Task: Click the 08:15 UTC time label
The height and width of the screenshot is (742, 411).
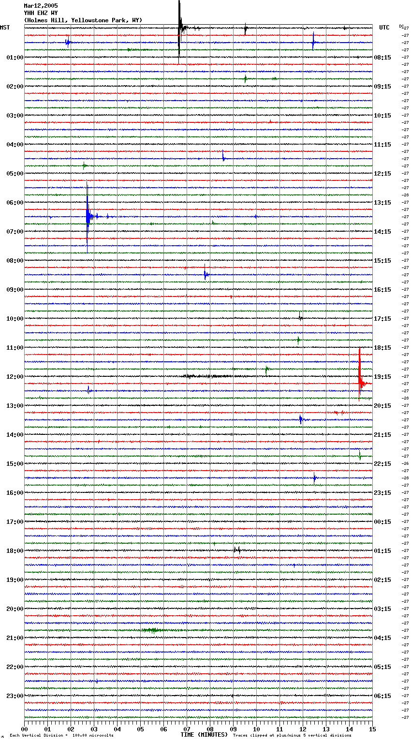Action: pyautogui.click(x=382, y=58)
